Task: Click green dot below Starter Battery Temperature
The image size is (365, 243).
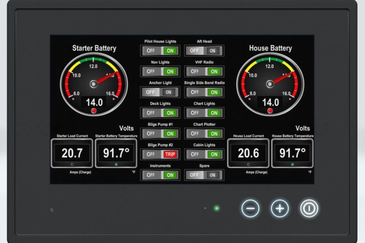Action: coord(116,164)
